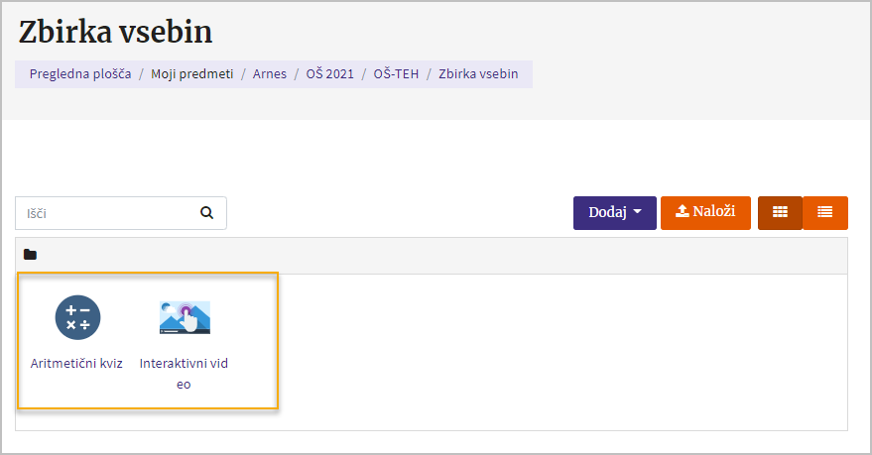This screenshot has width=872, height=455.
Task: Switch to grid icon view
Action: click(780, 212)
